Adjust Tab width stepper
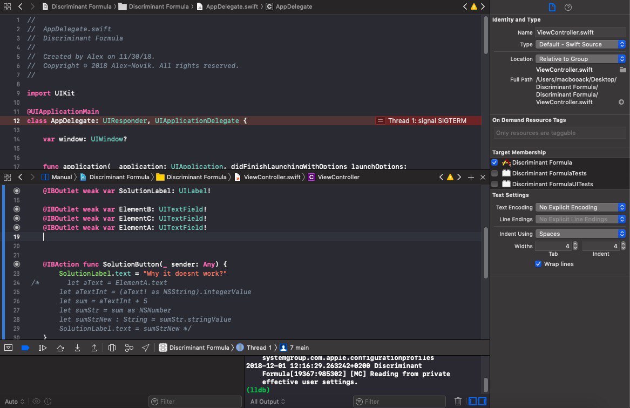 pos(575,246)
